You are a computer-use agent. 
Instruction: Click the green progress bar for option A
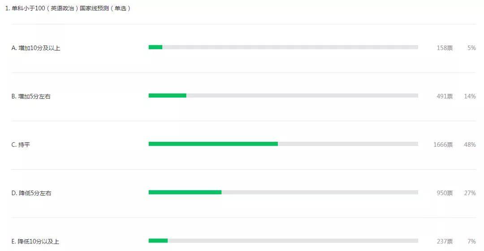pos(156,47)
